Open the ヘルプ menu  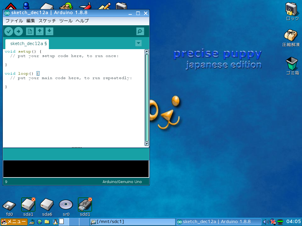(82, 21)
